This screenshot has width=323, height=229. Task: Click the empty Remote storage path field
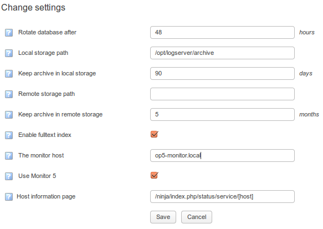[223, 94]
